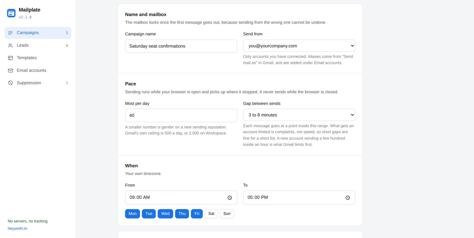Image resolution: width=474 pixels, height=238 pixels.
Task: Open the Leads section
Action: pyautogui.click(x=38, y=46)
